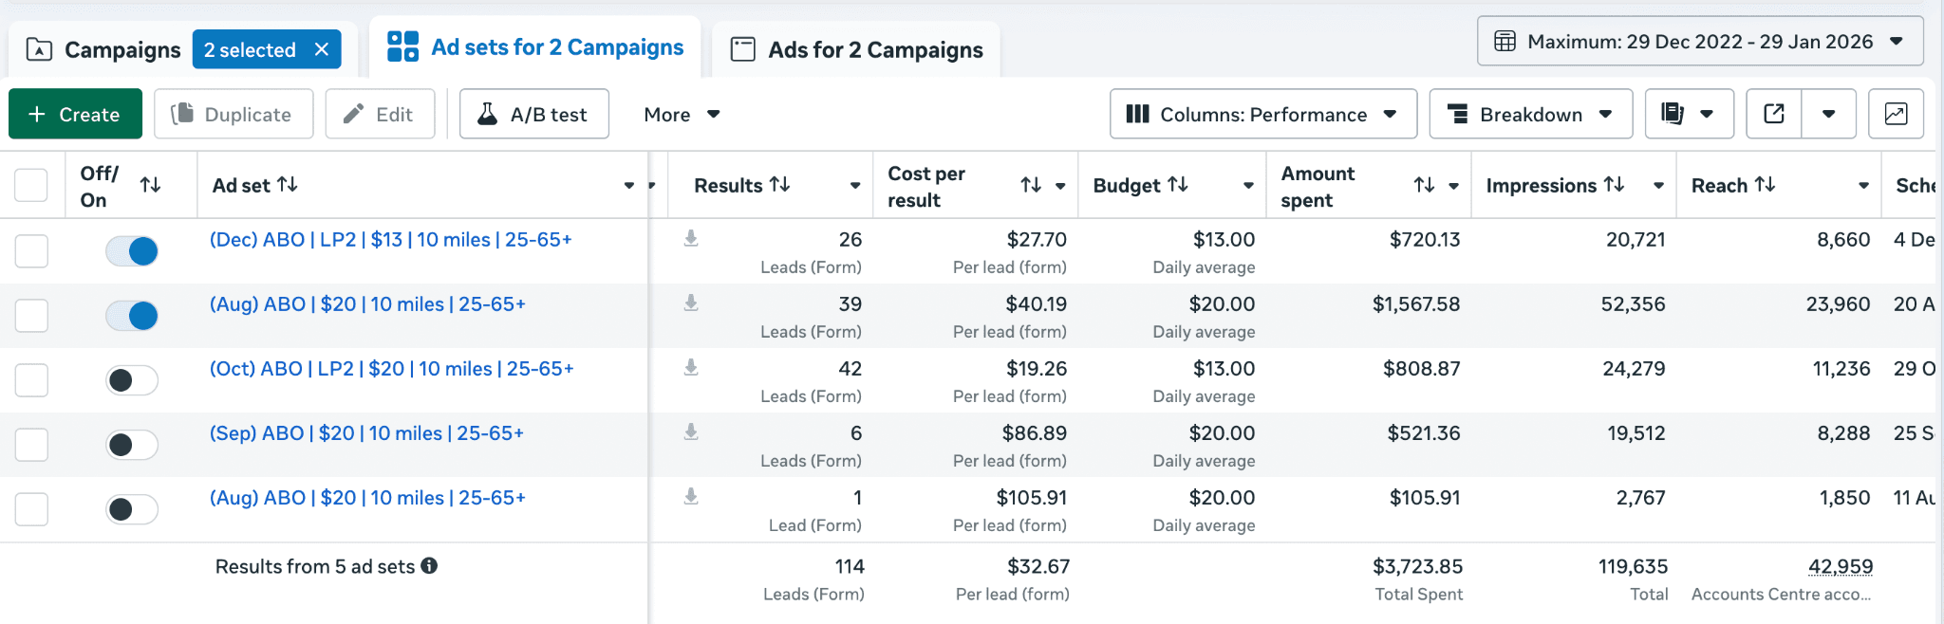1944x624 pixels.
Task: Open Budget column options arrow
Action: (x=1248, y=186)
